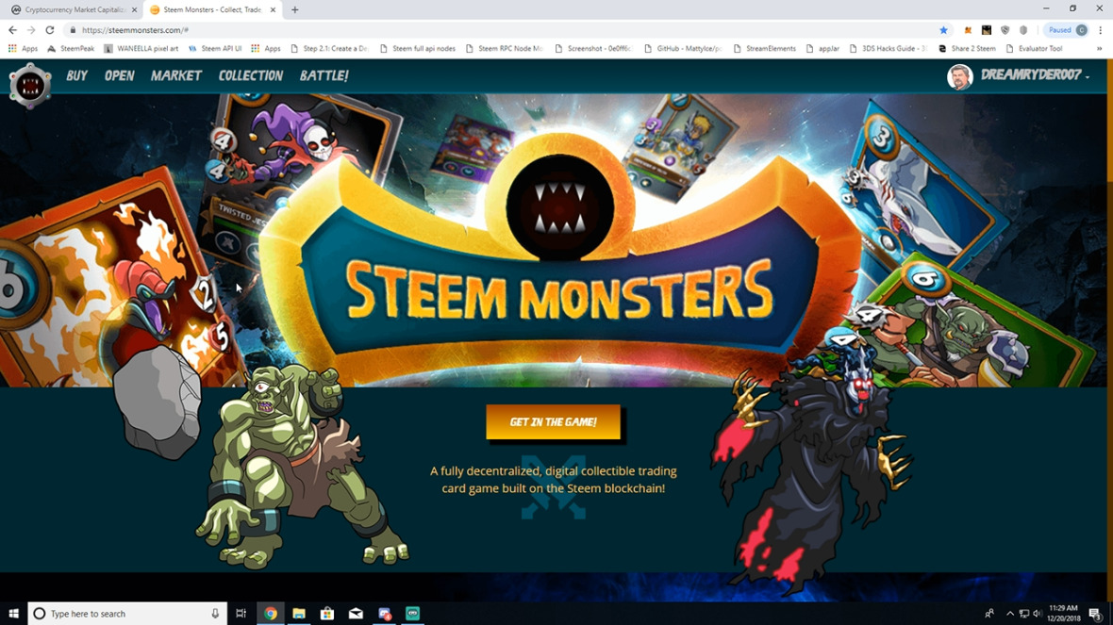This screenshot has height=625, width=1113.
Task: Go to the MARKET page
Action: click(x=176, y=75)
